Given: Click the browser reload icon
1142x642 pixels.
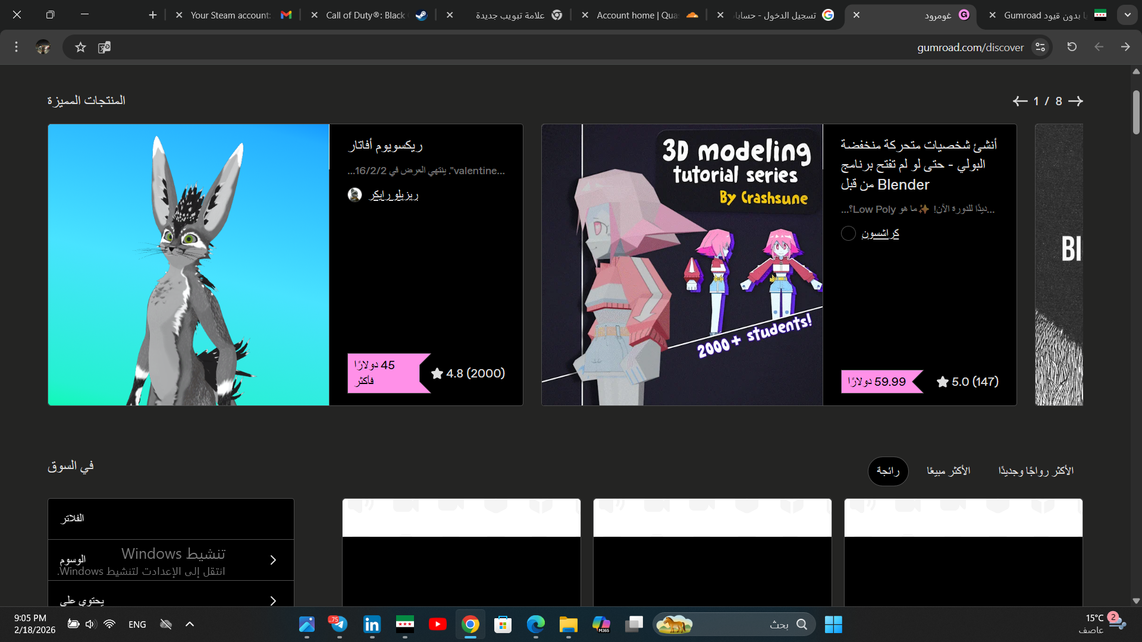Looking at the screenshot, I should click(x=1072, y=47).
